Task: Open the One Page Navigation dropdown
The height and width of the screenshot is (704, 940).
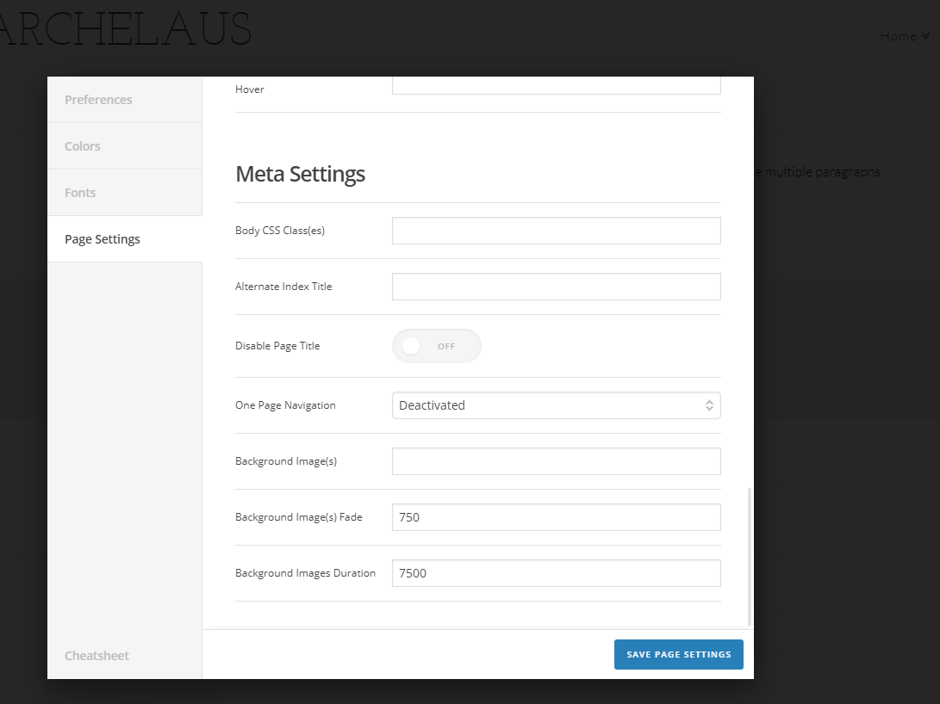Action: (x=555, y=405)
